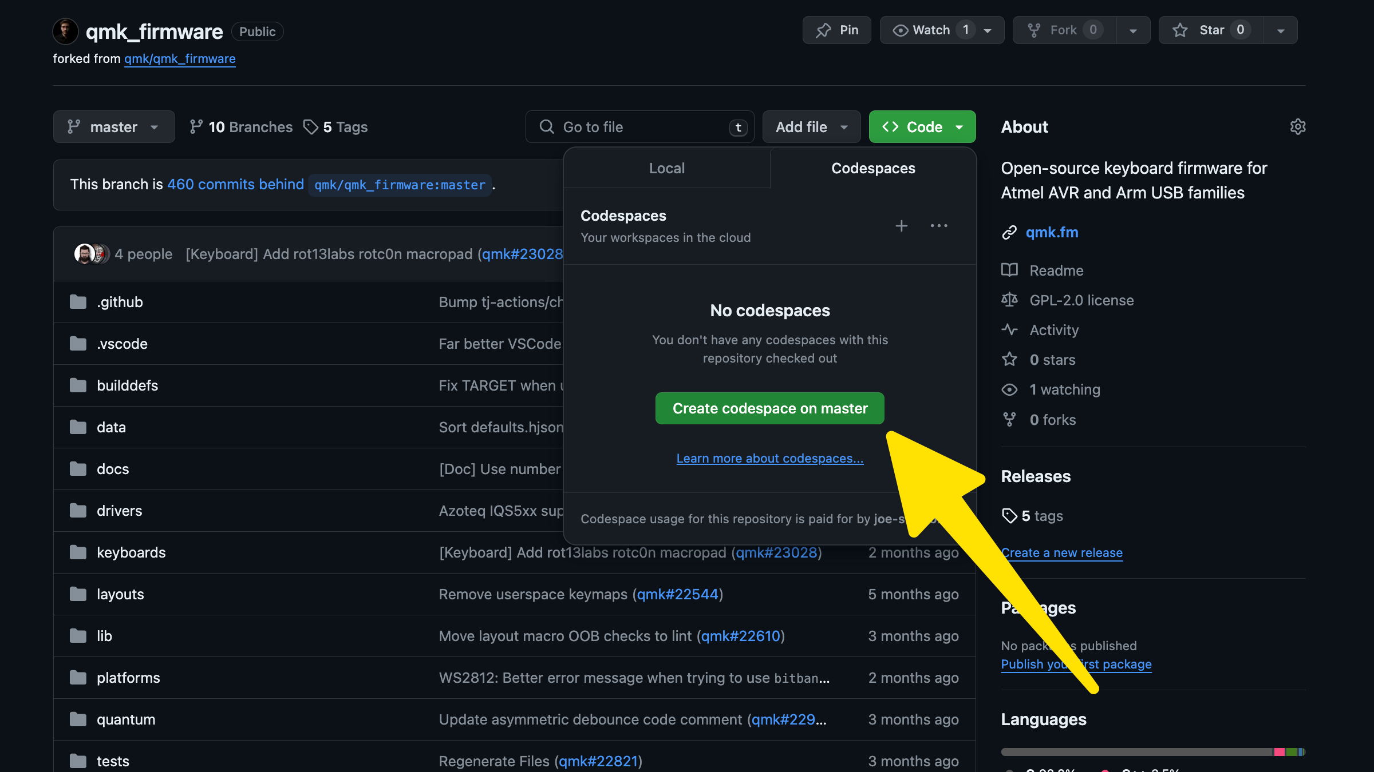
Task: Open the builddefs folder
Action: (x=127, y=385)
